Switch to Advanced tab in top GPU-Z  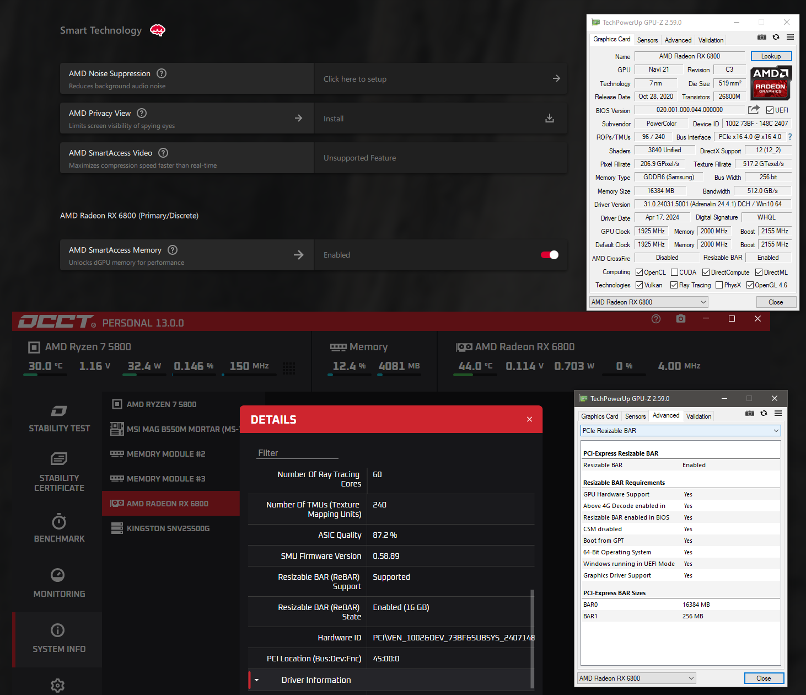[678, 40]
